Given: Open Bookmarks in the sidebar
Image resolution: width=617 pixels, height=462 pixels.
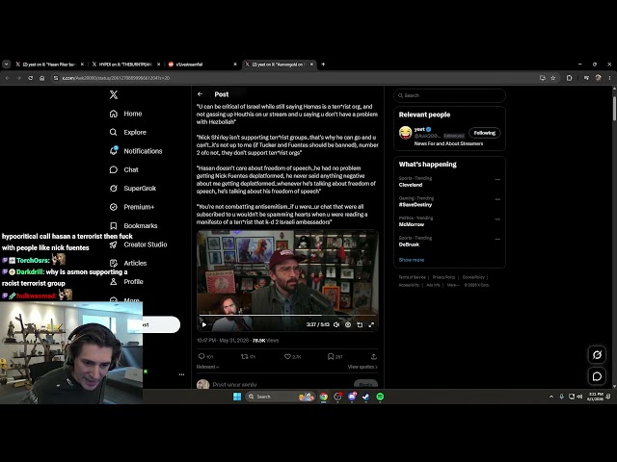Looking at the screenshot, I should (133, 226).
